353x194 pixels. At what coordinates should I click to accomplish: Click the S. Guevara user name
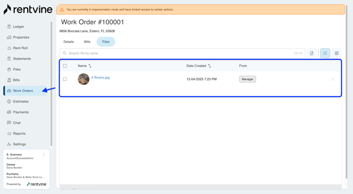click(x=14, y=155)
